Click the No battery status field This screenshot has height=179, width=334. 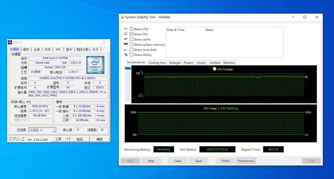click(164, 149)
